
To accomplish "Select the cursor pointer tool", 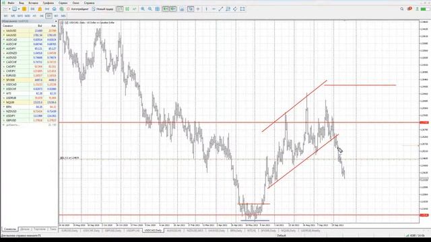I will pos(191,9).
